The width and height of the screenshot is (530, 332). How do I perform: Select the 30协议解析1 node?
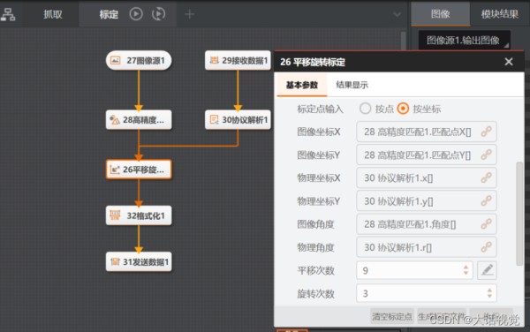coord(238,119)
